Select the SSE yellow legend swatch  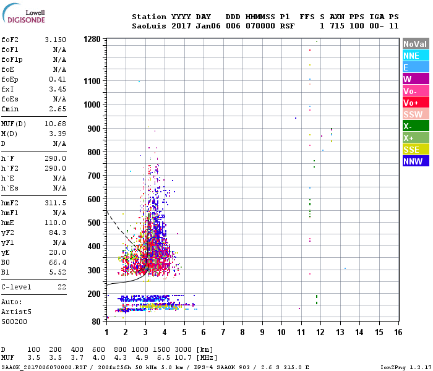tap(416, 150)
